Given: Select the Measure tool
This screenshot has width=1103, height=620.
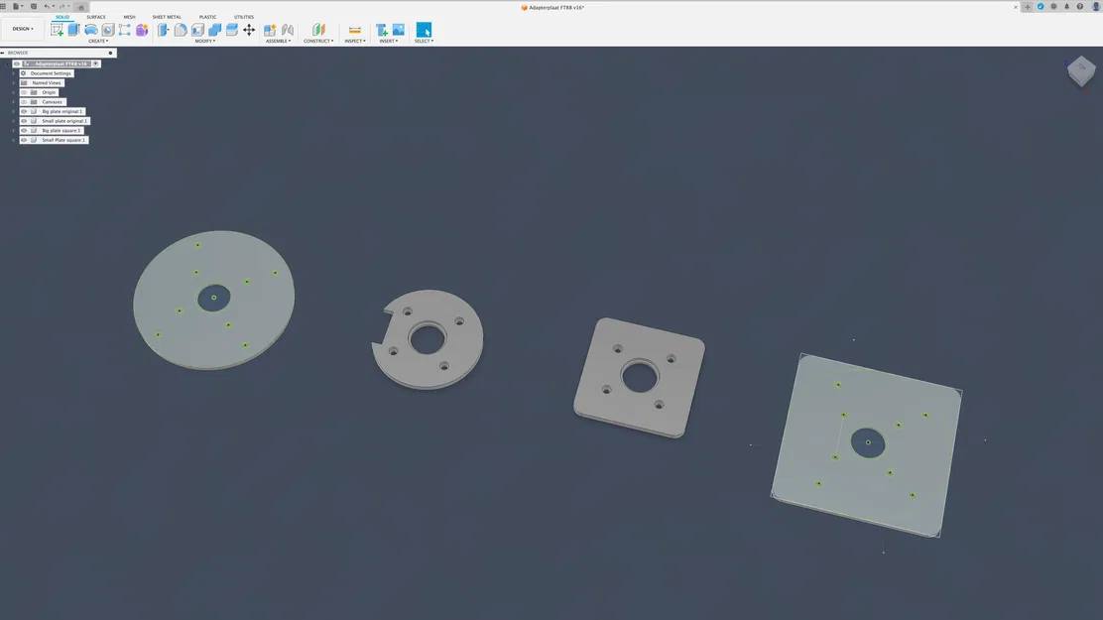Looking at the screenshot, I should pos(354,30).
